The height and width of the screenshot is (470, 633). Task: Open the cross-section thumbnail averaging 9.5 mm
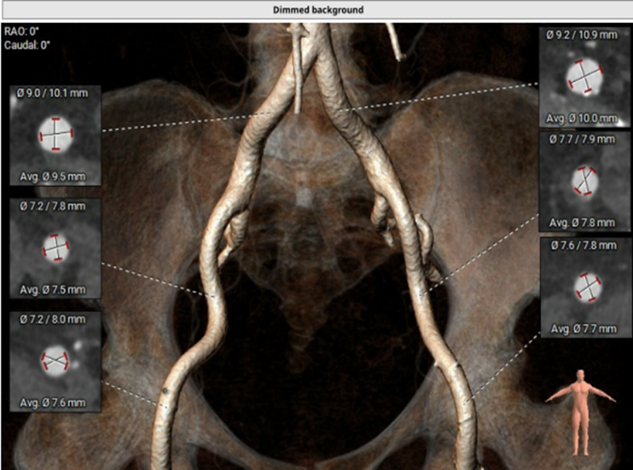pyautogui.click(x=55, y=136)
